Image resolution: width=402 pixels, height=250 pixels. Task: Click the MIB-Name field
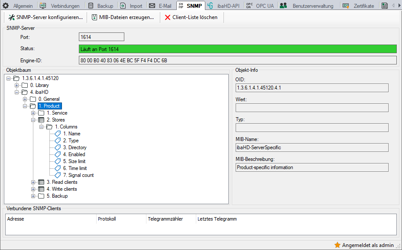point(312,147)
